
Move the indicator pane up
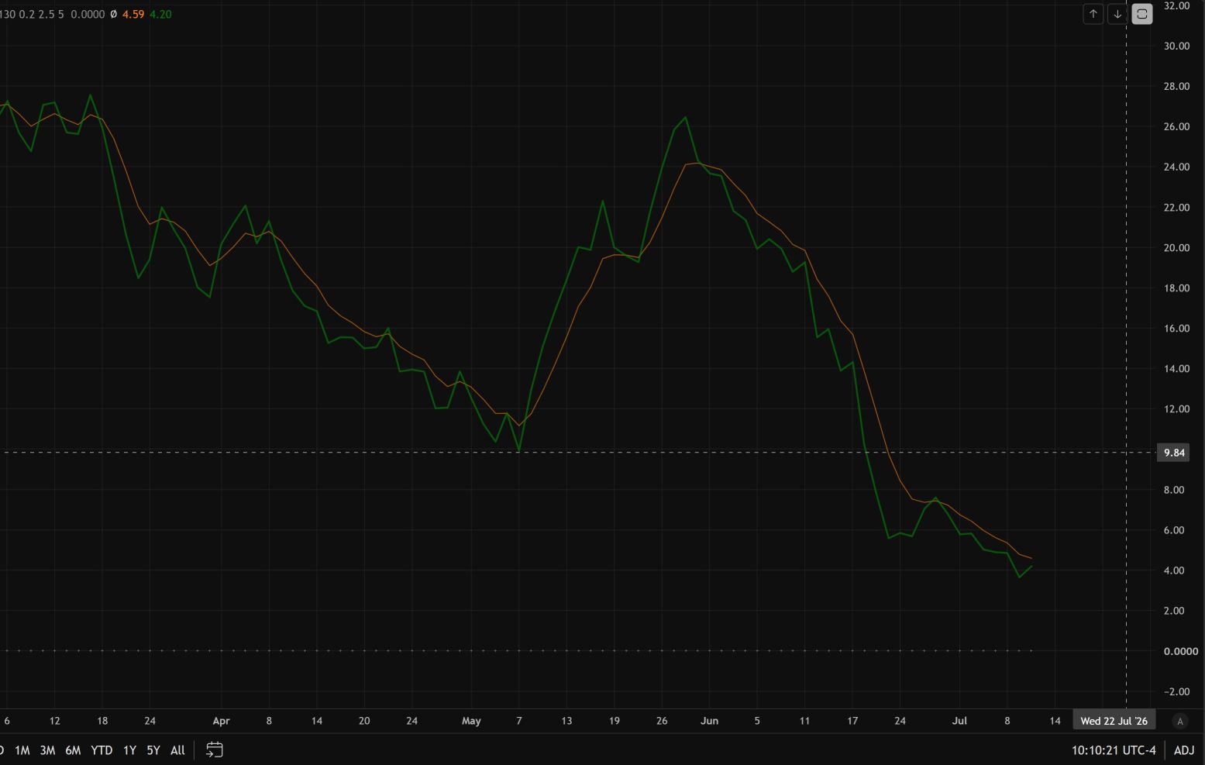tap(1093, 14)
